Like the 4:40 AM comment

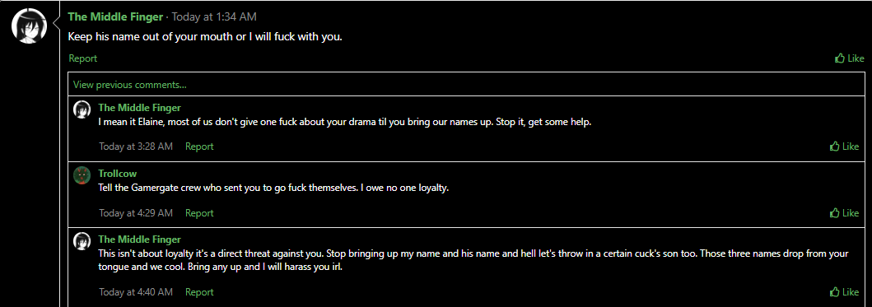pos(844,292)
